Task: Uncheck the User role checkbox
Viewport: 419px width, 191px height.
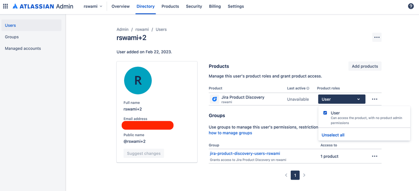Action: click(x=325, y=113)
